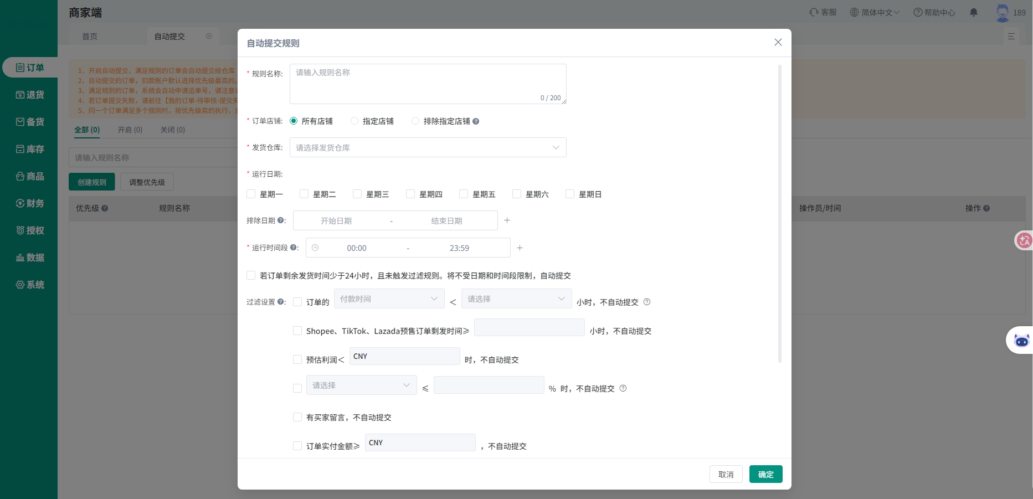Click the tab list menu icon at far right
This screenshot has width=1033, height=499.
[1011, 36]
